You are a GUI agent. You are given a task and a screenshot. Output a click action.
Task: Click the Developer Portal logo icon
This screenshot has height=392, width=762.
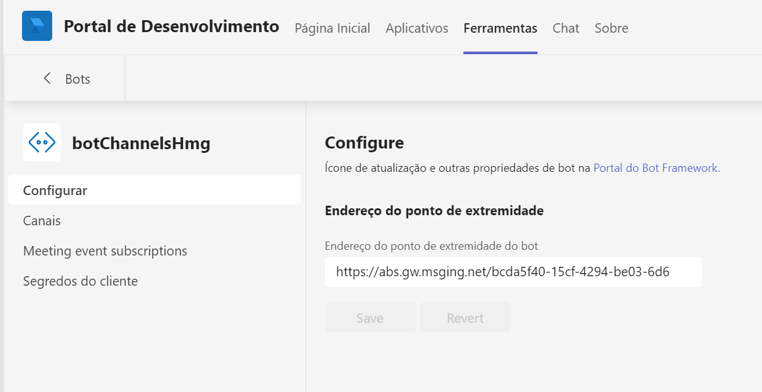tap(37, 26)
